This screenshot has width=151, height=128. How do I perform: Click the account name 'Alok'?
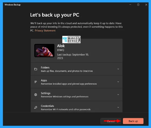61,46
